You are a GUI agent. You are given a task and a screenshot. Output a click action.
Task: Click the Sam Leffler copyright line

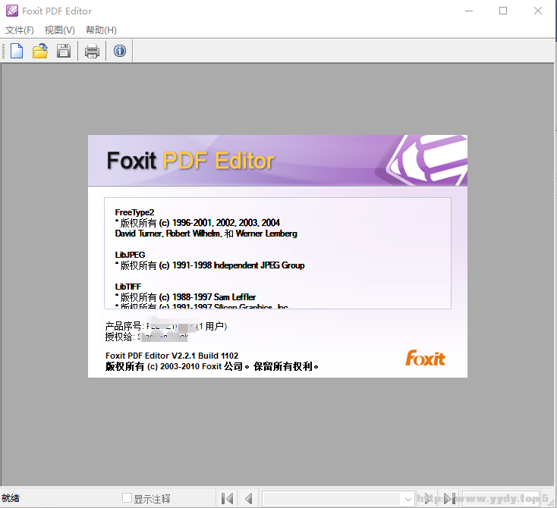tap(185, 297)
